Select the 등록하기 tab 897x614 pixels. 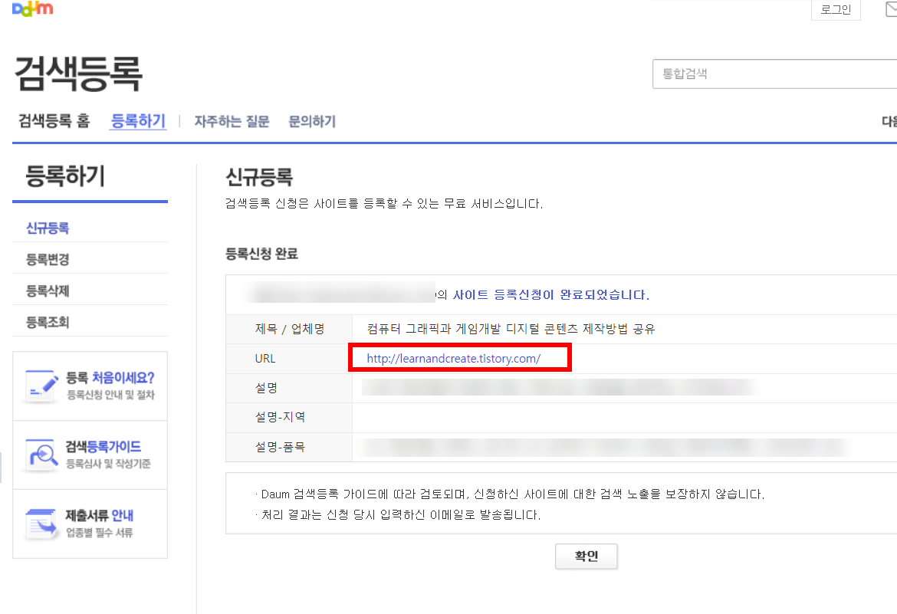pyautogui.click(x=138, y=121)
